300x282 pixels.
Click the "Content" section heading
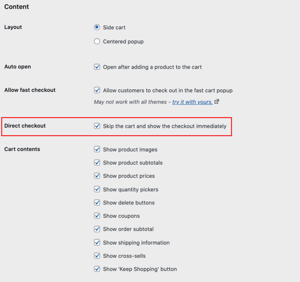(x=16, y=7)
